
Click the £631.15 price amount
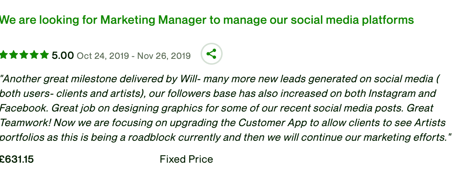click(x=17, y=159)
